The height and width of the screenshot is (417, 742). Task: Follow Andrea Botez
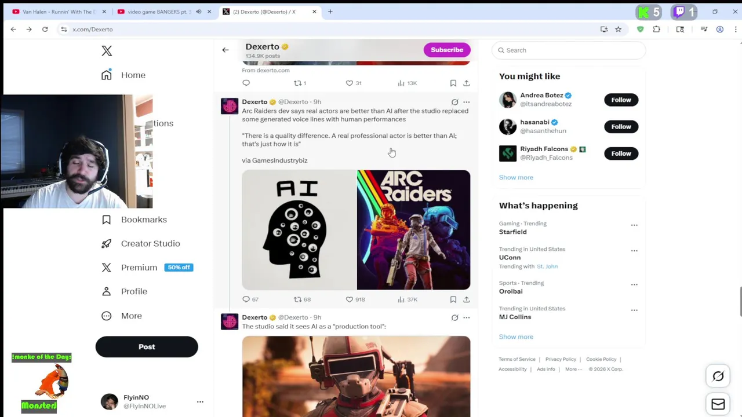[621, 100]
